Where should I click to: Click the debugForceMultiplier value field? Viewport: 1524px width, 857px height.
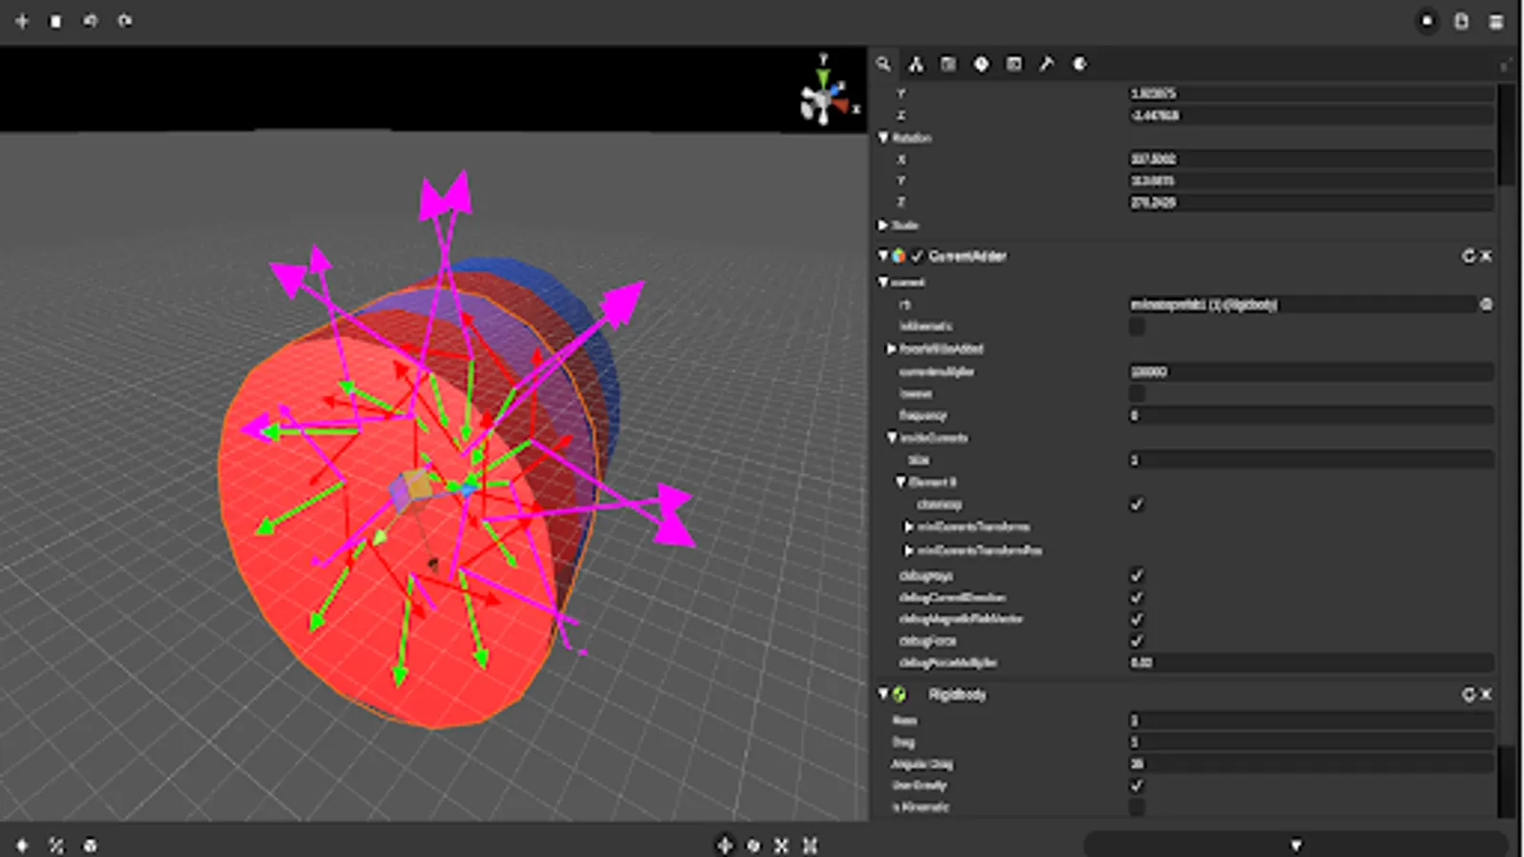tap(1311, 663)
